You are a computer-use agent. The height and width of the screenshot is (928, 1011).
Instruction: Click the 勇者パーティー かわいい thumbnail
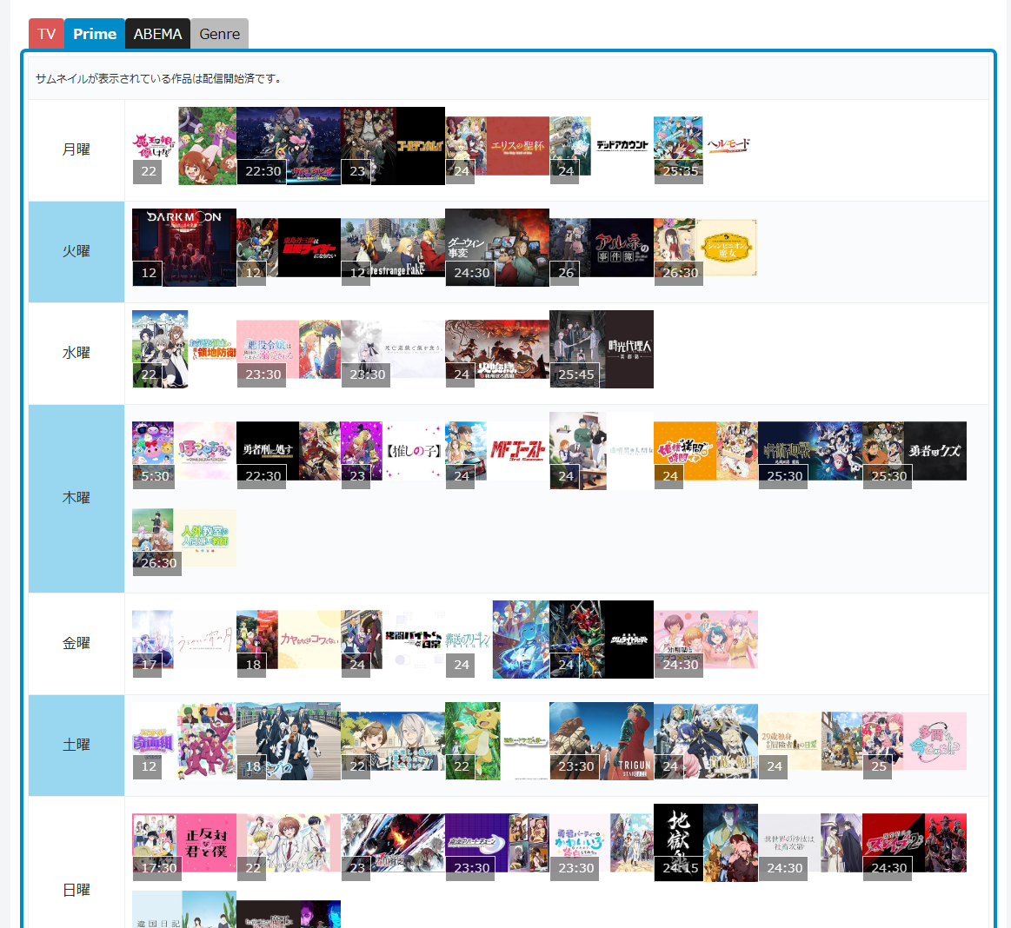602,843
